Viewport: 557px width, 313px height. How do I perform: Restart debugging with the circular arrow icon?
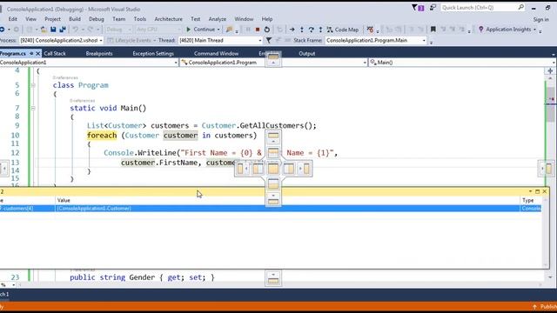pyautogui.click(x=267, y=30)
